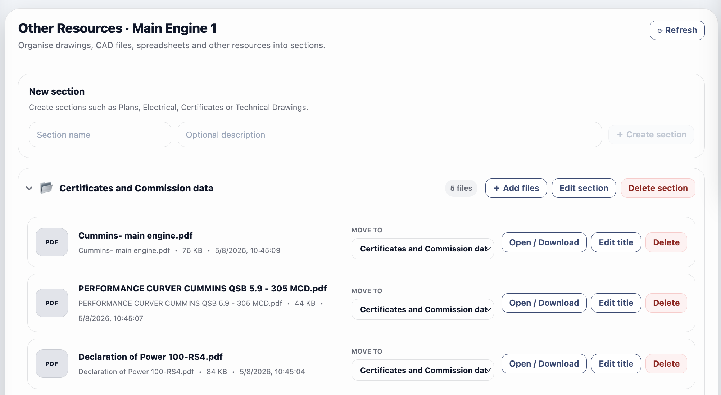Click the folder icon beside Certificates section
This screenshot has width=721, height=395.
tap(46, 188)
